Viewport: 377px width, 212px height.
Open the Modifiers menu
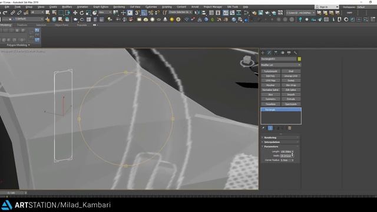point(67,7)
